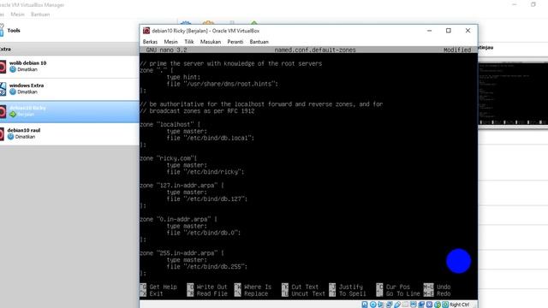Click the Go To Line shortcut in nano
Screen dimensions: 548x308
398,294
